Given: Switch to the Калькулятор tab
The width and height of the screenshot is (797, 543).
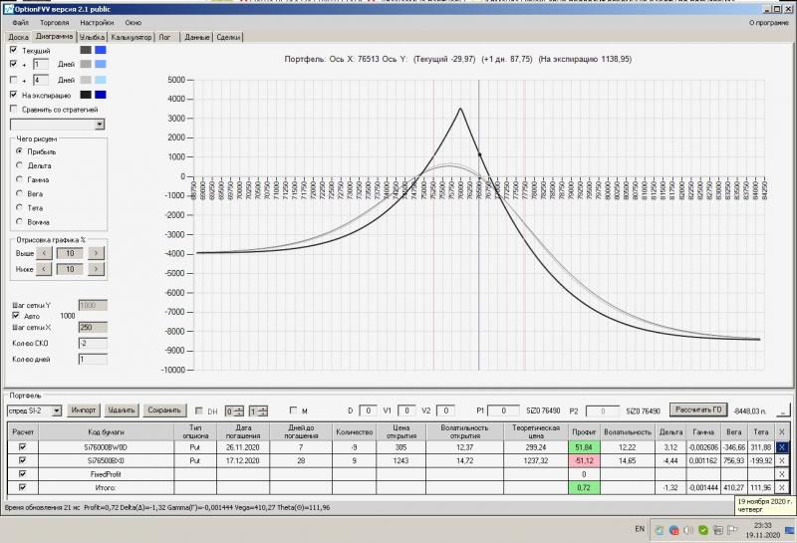Looking at the screenshot, I should [x=131, y=37].
